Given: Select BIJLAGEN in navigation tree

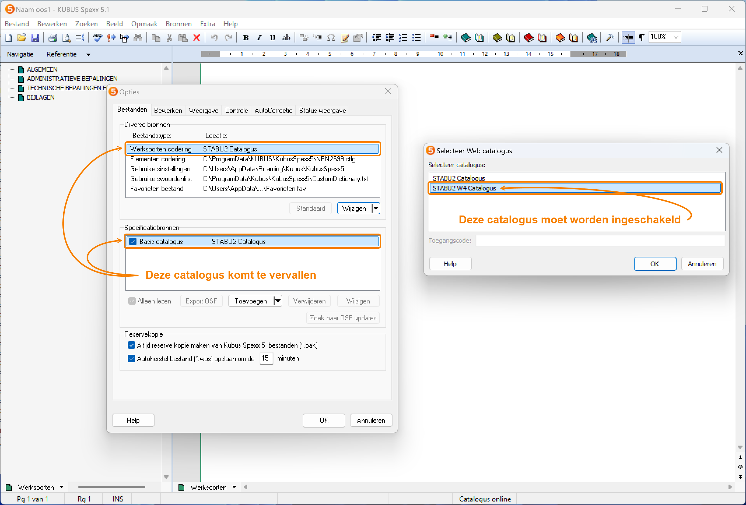Looking at the screenshot, I should coord(41,98).
